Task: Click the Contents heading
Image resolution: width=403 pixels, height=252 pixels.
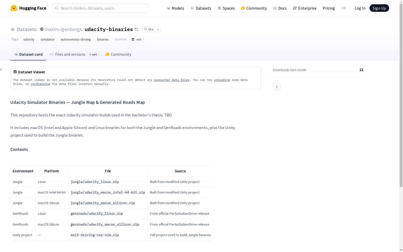Action: 19,149
